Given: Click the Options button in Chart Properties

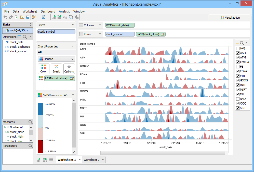Looking at the screenshot, I should coord(69,69).
